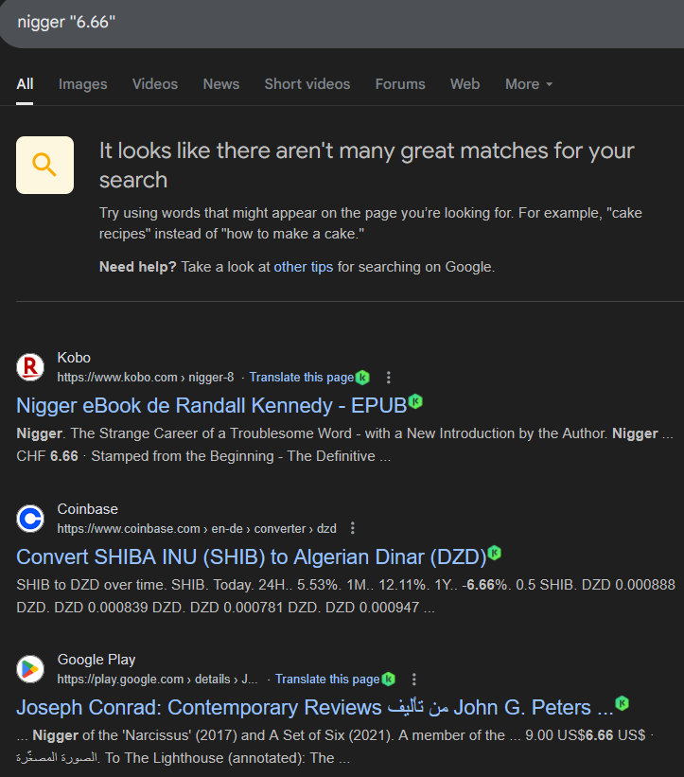Click the play.google.com details URL
The width and height of the screenshot is (684, 777).
(x=157, y=680)
